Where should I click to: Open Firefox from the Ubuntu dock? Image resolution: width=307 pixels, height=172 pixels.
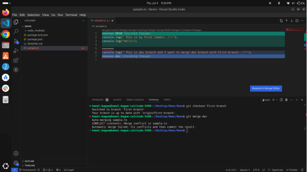point(6,12)
